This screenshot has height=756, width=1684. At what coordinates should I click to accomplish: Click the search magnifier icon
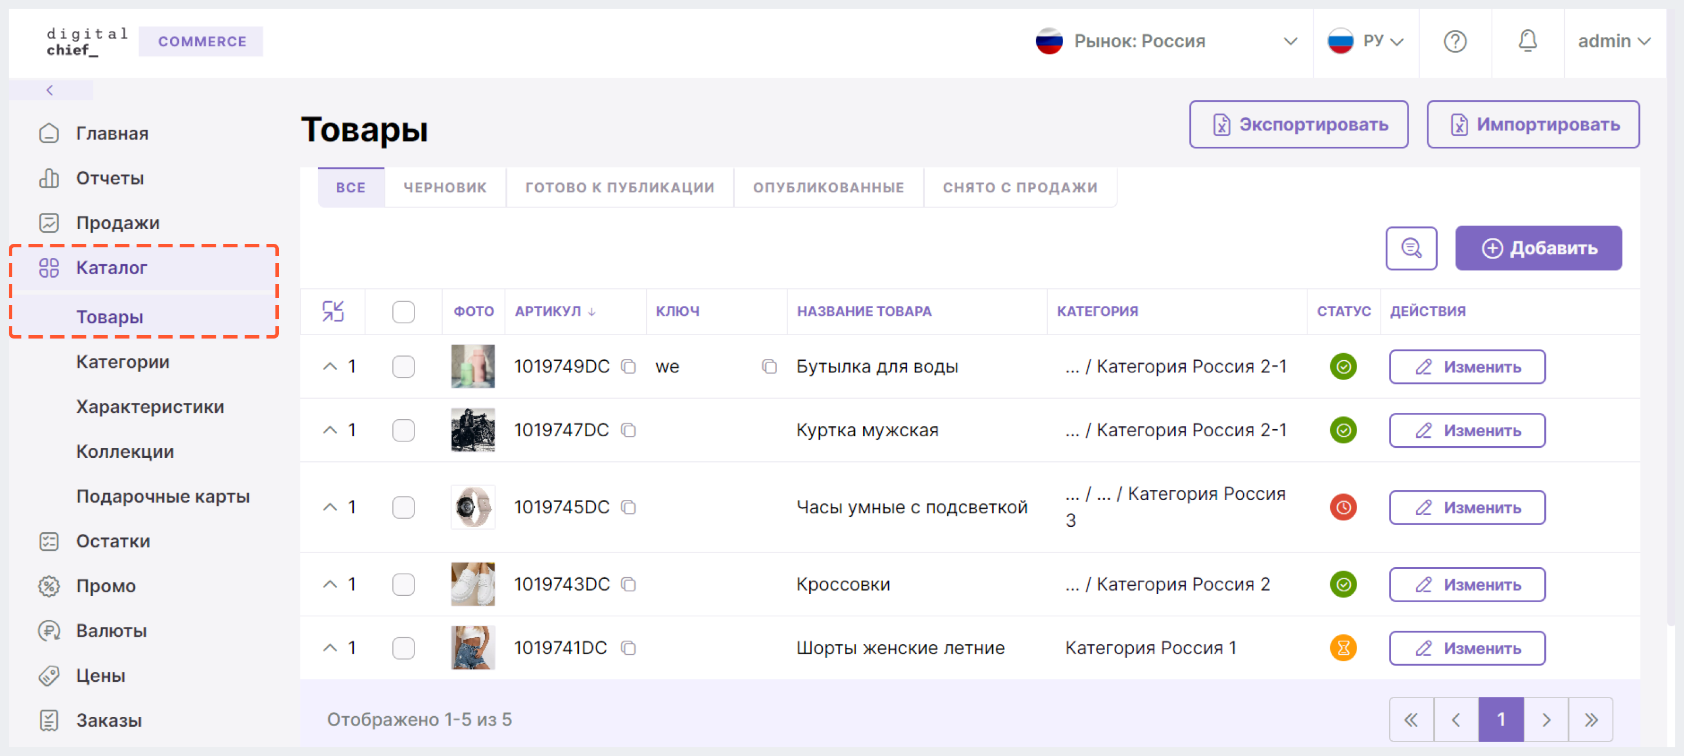pos(1411,247)
